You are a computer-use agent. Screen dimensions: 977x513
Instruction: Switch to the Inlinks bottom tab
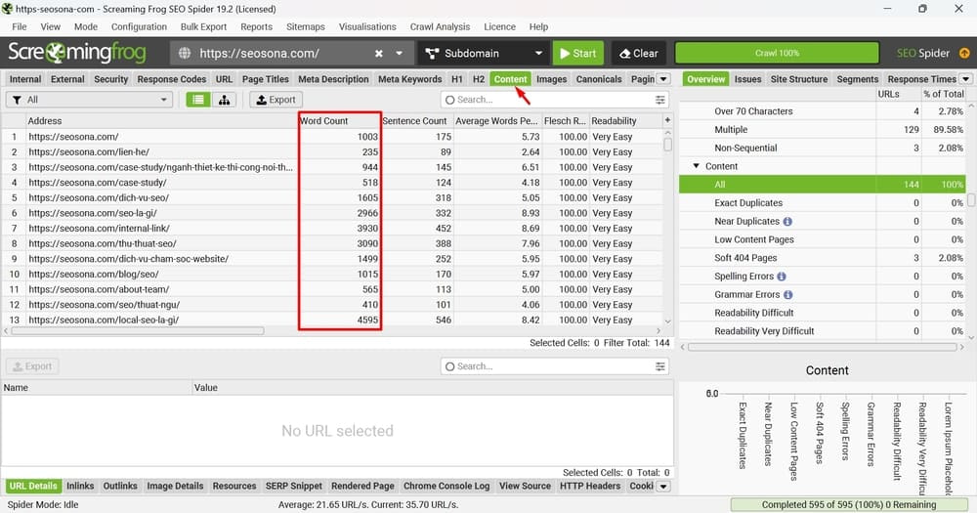point(80,486)
